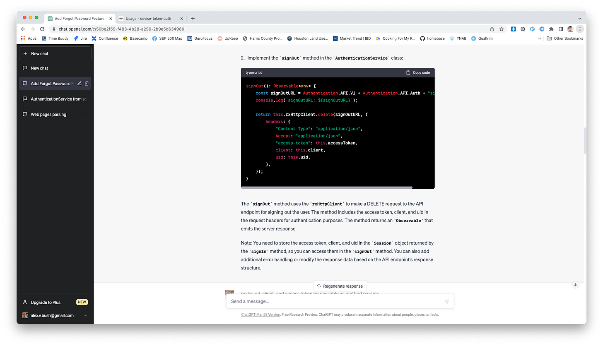This screenshot has height=346, width=603.
Task: Open the Harris County Pro... bookmark
Action: pyautogui.click(x=263, y=38)
